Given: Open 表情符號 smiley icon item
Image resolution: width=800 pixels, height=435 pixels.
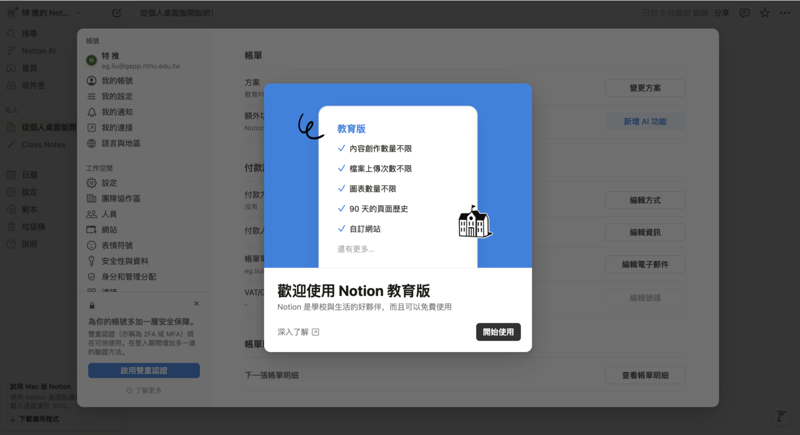Looking at the screenshot, I should click(x=117, y=245).
